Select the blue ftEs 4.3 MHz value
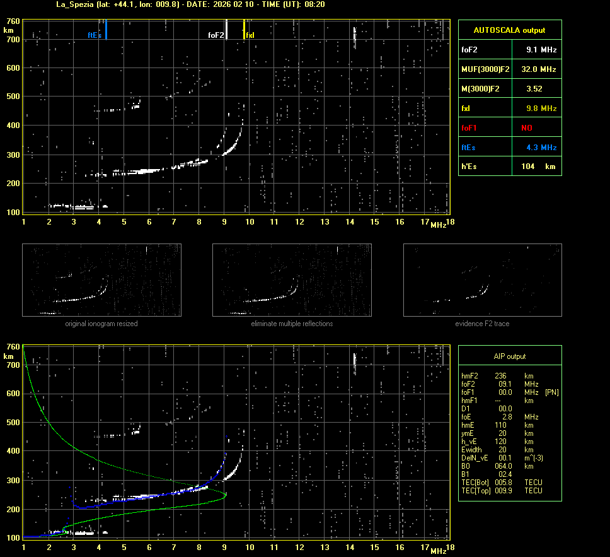Screen dimensions: 610x557 [541, 147]
